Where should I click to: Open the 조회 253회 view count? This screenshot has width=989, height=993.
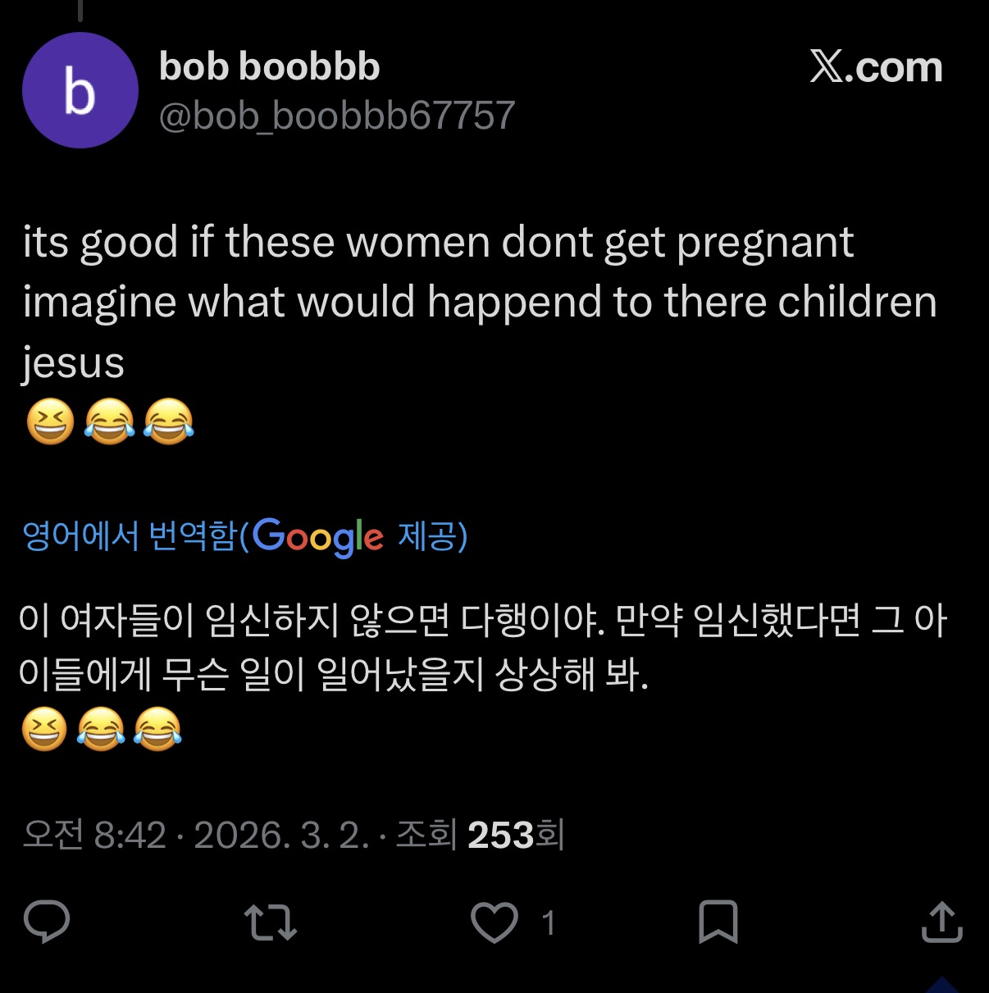click(x=480, y=835)
